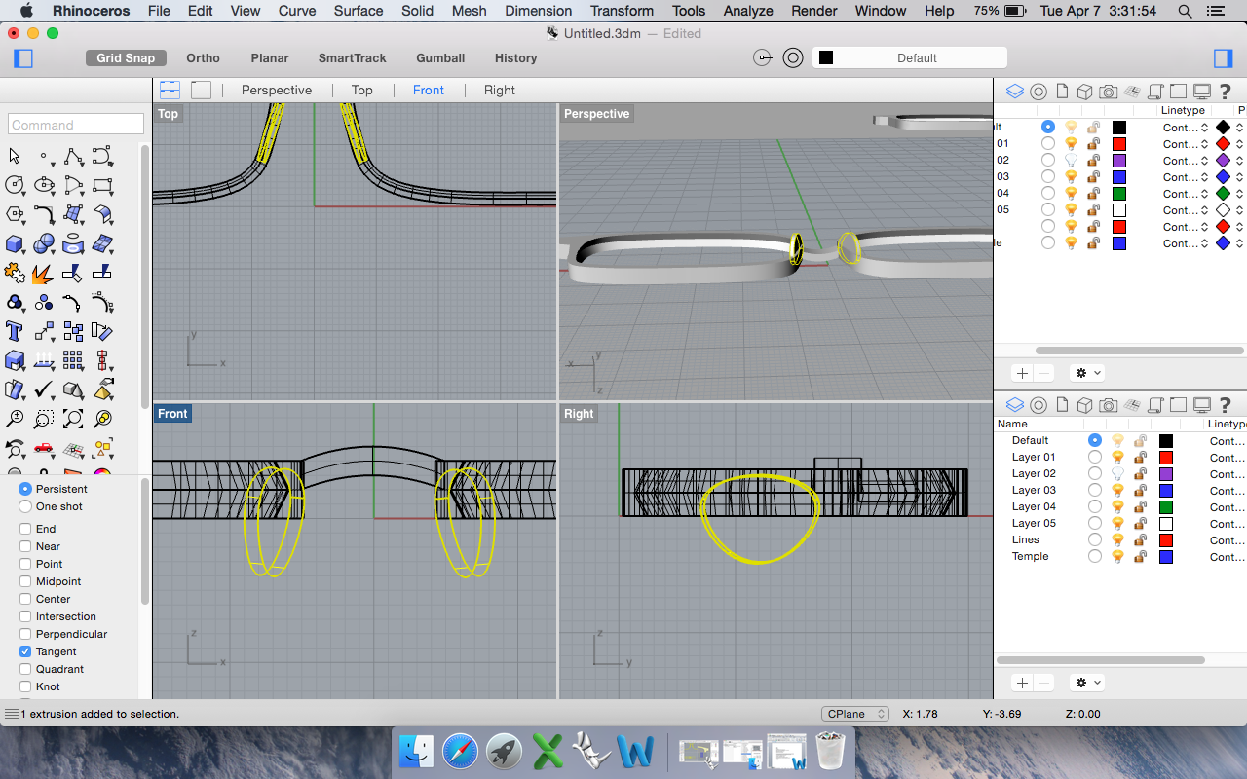This screenshot has width=1247, height=779.
Task: Set Layer 01 as current with its radio button
Action: tap(1095, 457)
